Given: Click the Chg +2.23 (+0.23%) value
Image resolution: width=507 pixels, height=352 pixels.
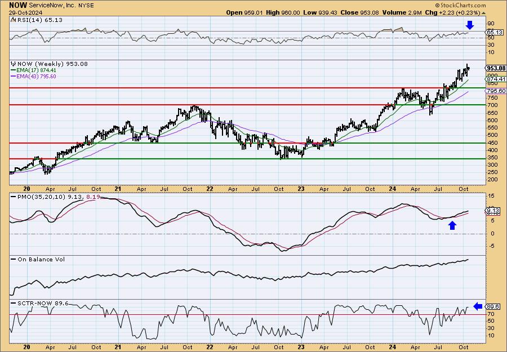Looking at the screenshot, I should point(452,12).
